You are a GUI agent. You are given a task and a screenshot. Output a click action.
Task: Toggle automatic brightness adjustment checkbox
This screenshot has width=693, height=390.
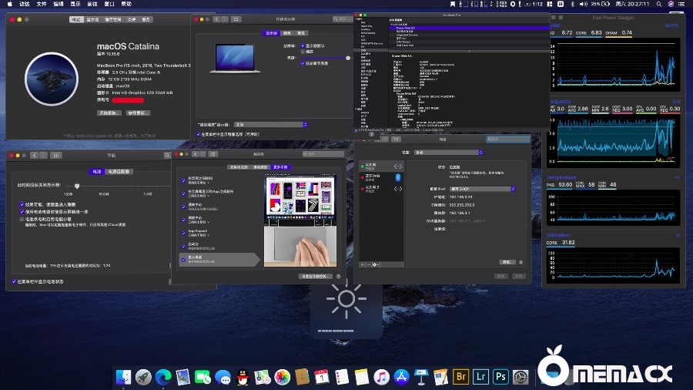[x=302, y=63]
